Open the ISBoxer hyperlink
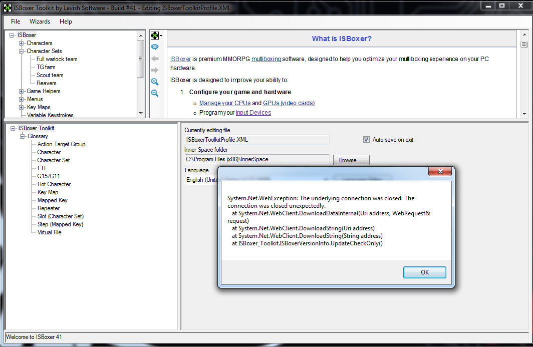 [180, 59]
